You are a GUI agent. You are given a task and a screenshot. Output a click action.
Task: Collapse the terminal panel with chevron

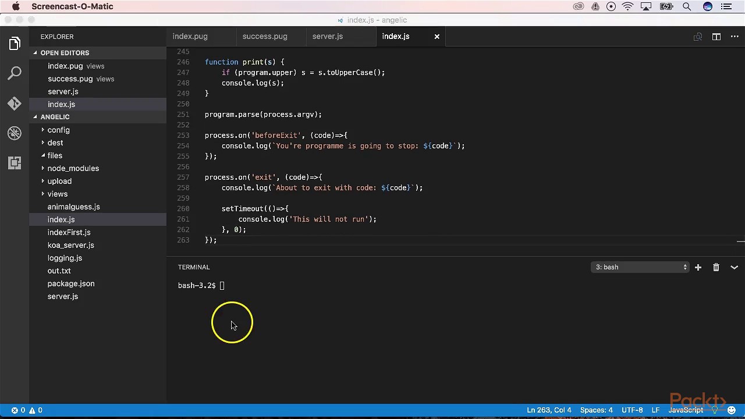(x=734, y=267)
